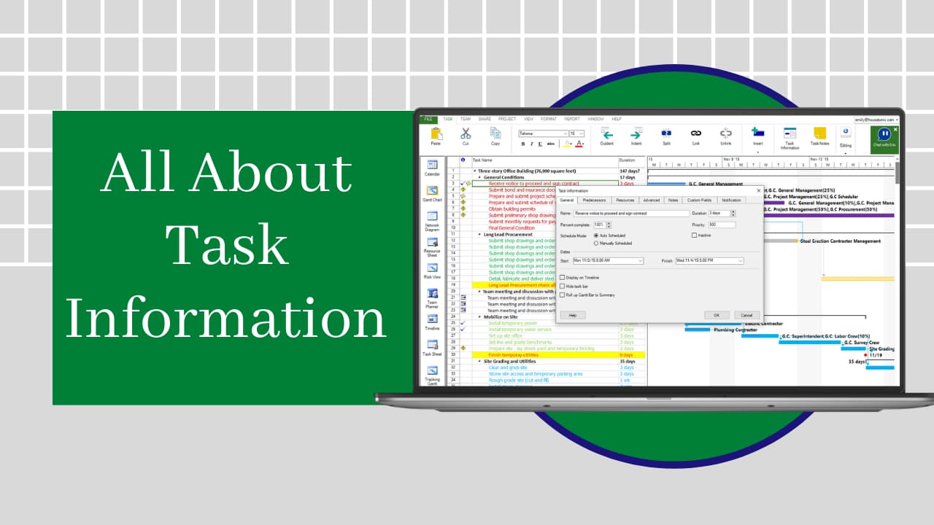Toggle bold formatting
The width and height of the screenshot is (934, 525).
[x=522, y=144]
